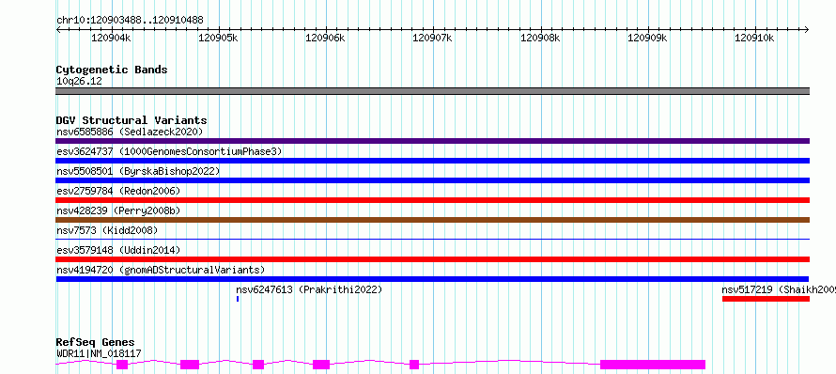Screen dimensions: 836x374
Task: Click the tiny blue nsv6247613 variant mark
Action: tap(238, 299)
